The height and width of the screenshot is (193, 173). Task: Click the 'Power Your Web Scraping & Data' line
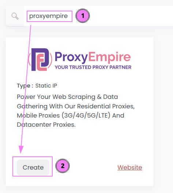(67, 97)
